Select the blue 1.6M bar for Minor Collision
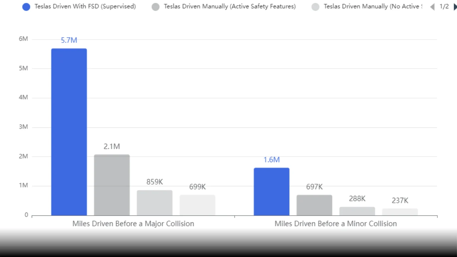The height and width of the screenshot is (257, 457). [272, 192]
